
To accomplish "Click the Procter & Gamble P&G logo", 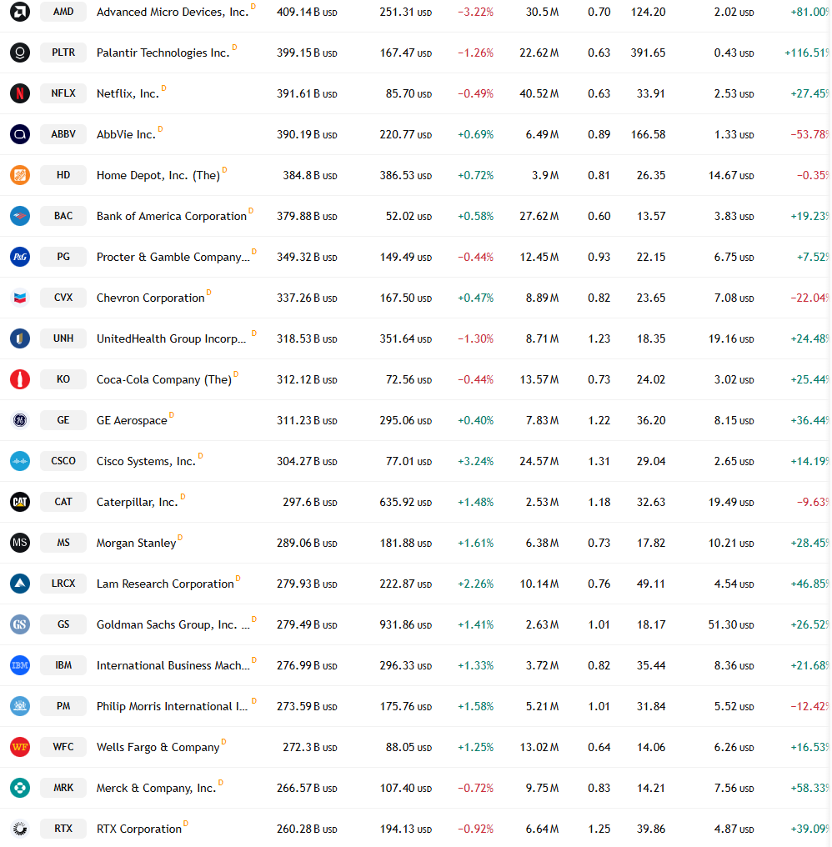I will [20, 257].
